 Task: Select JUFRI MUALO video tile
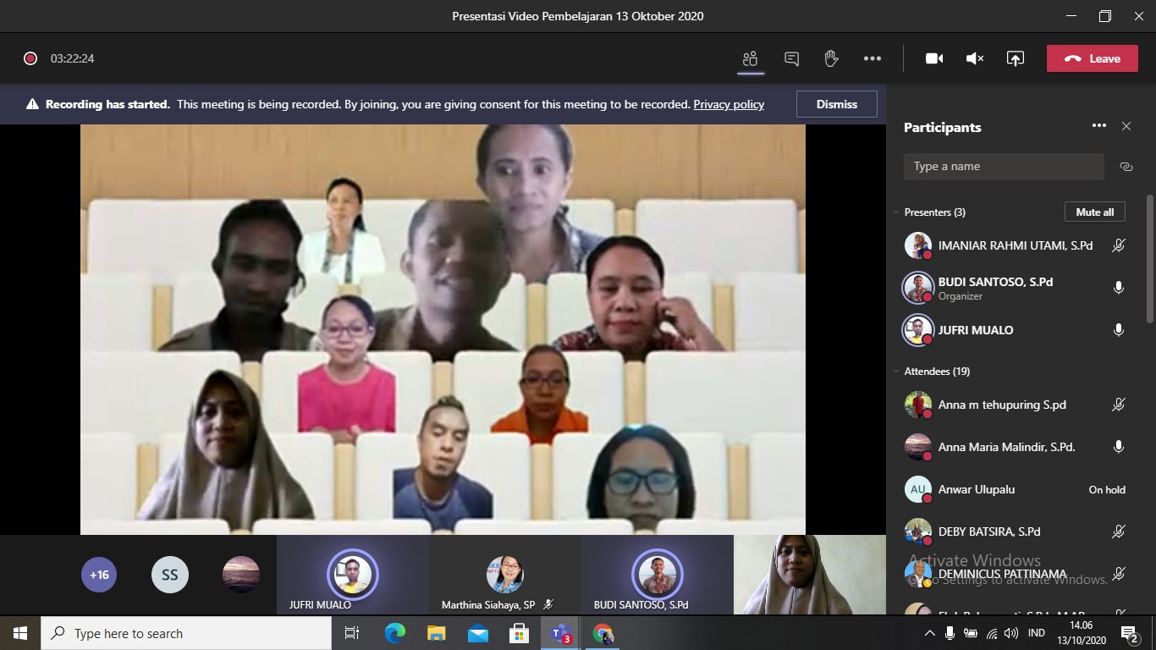tap(353, 575)
